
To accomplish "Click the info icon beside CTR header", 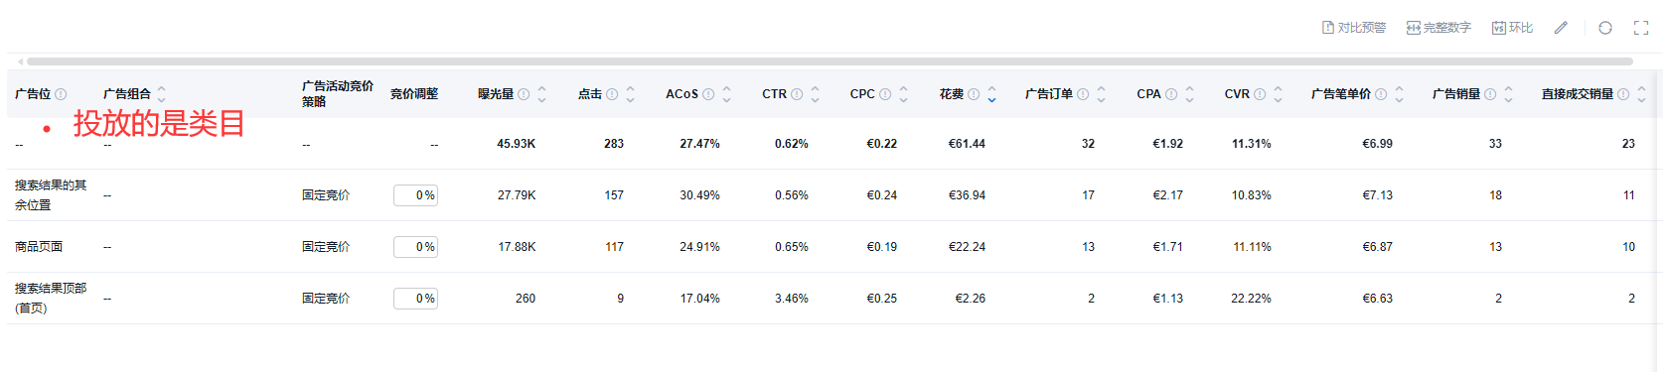I will click(x=797, y=94).
